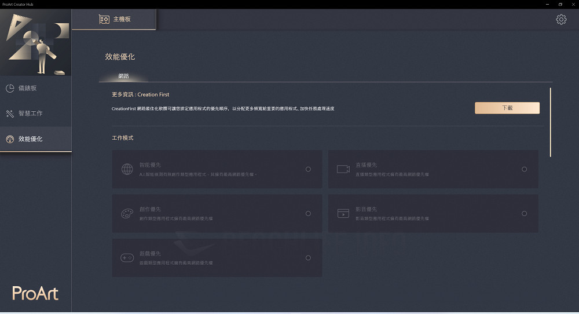Click the 下載 download button
Viewport: 579px width, 314px height.
pos(507,108)
